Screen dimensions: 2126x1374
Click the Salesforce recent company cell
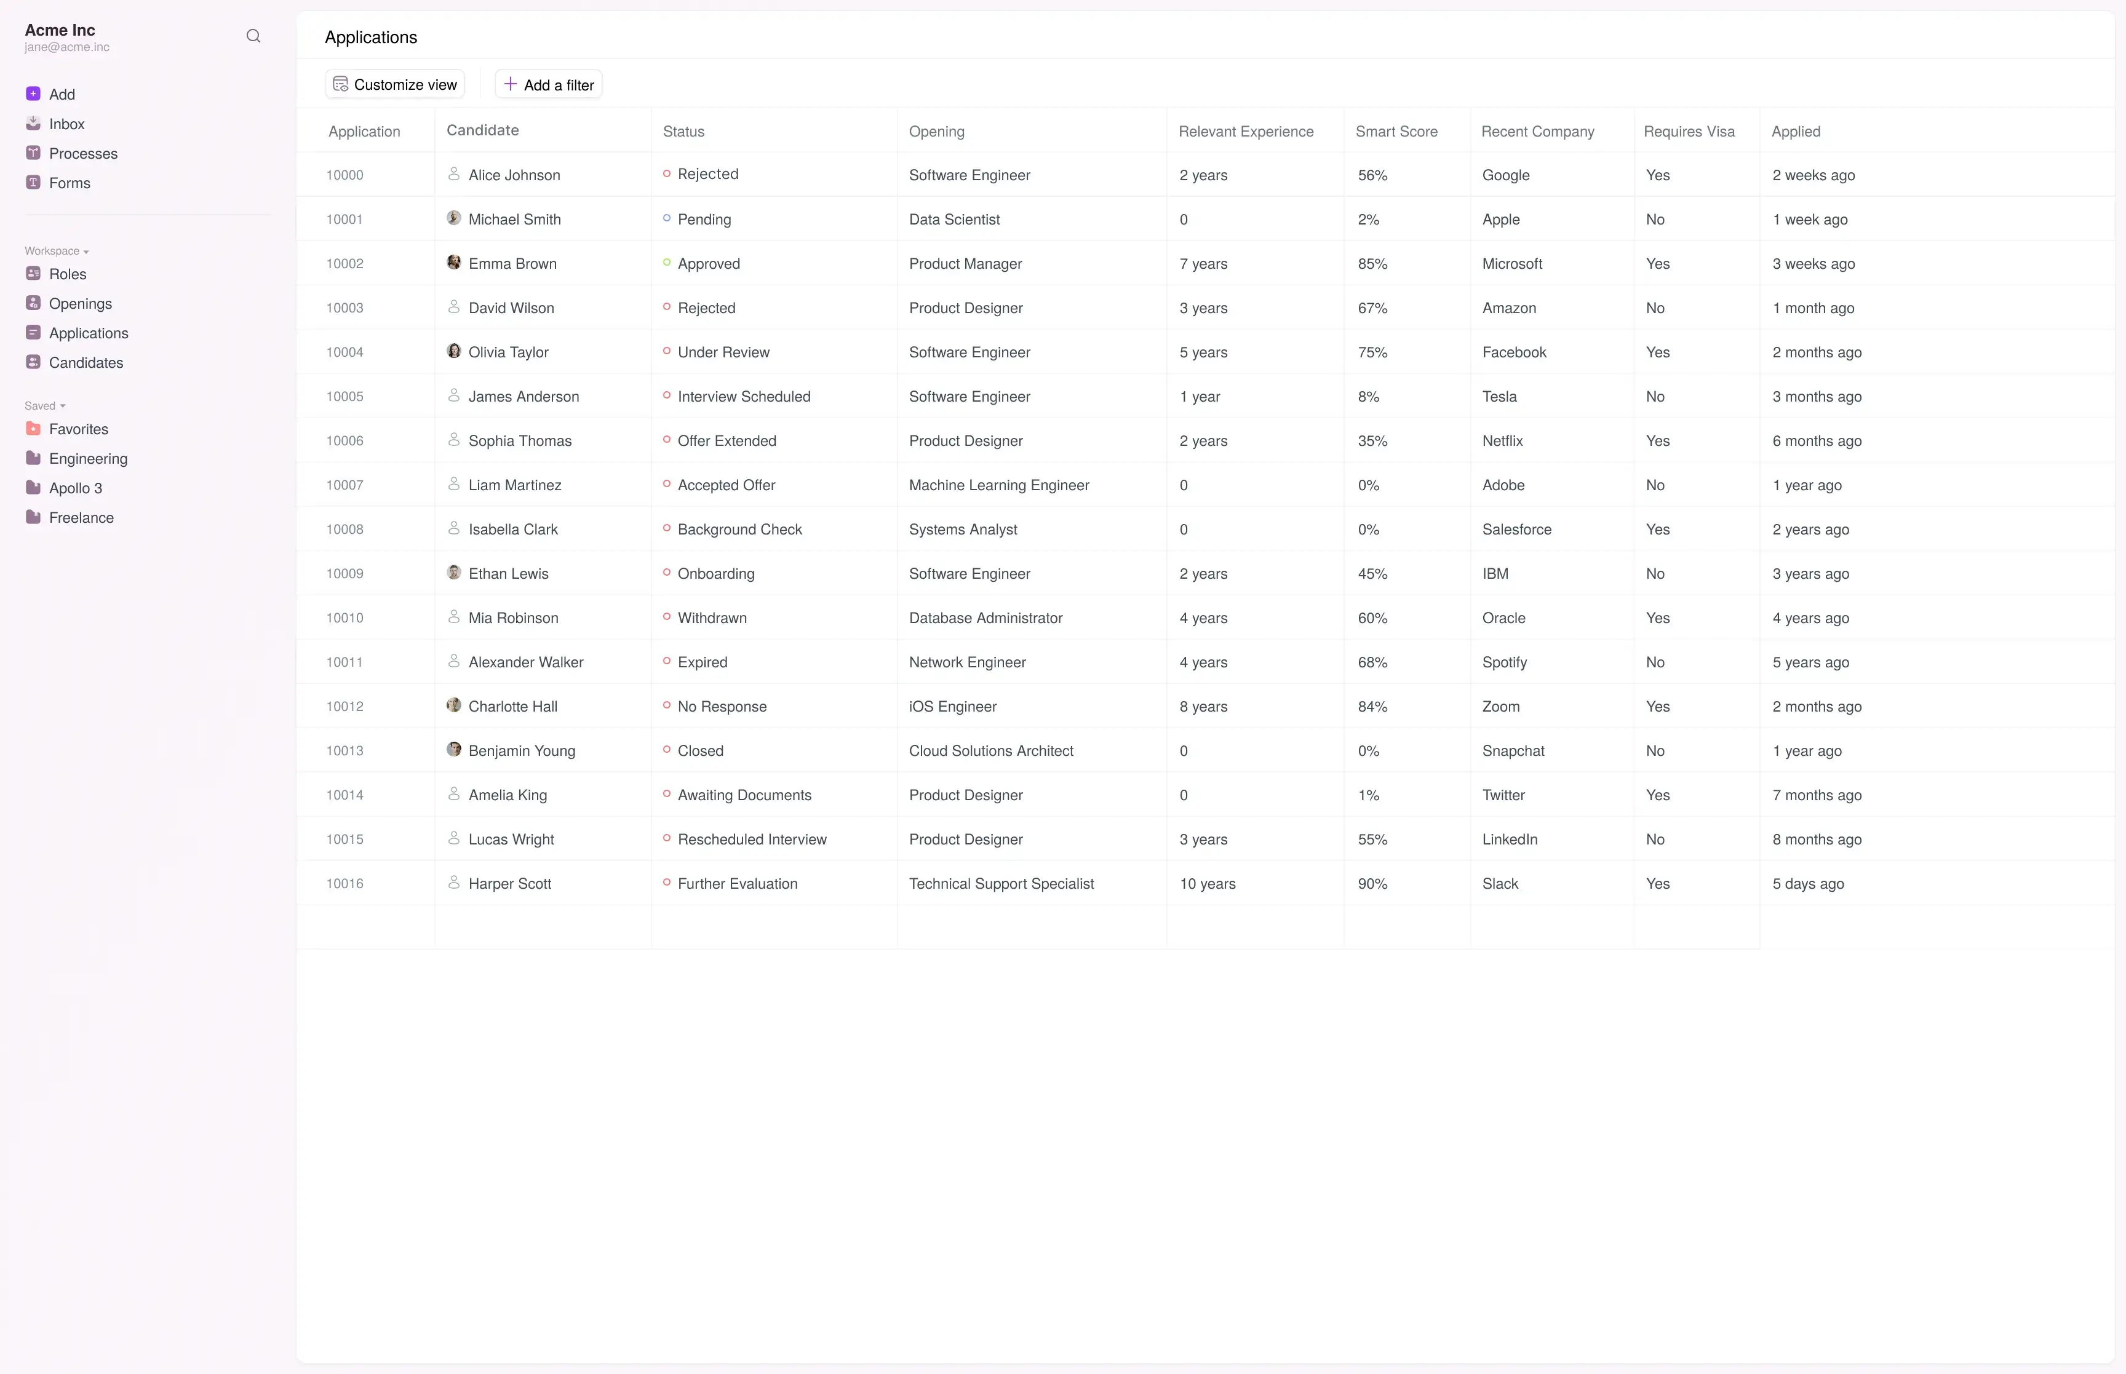[x=1516, y=529]
